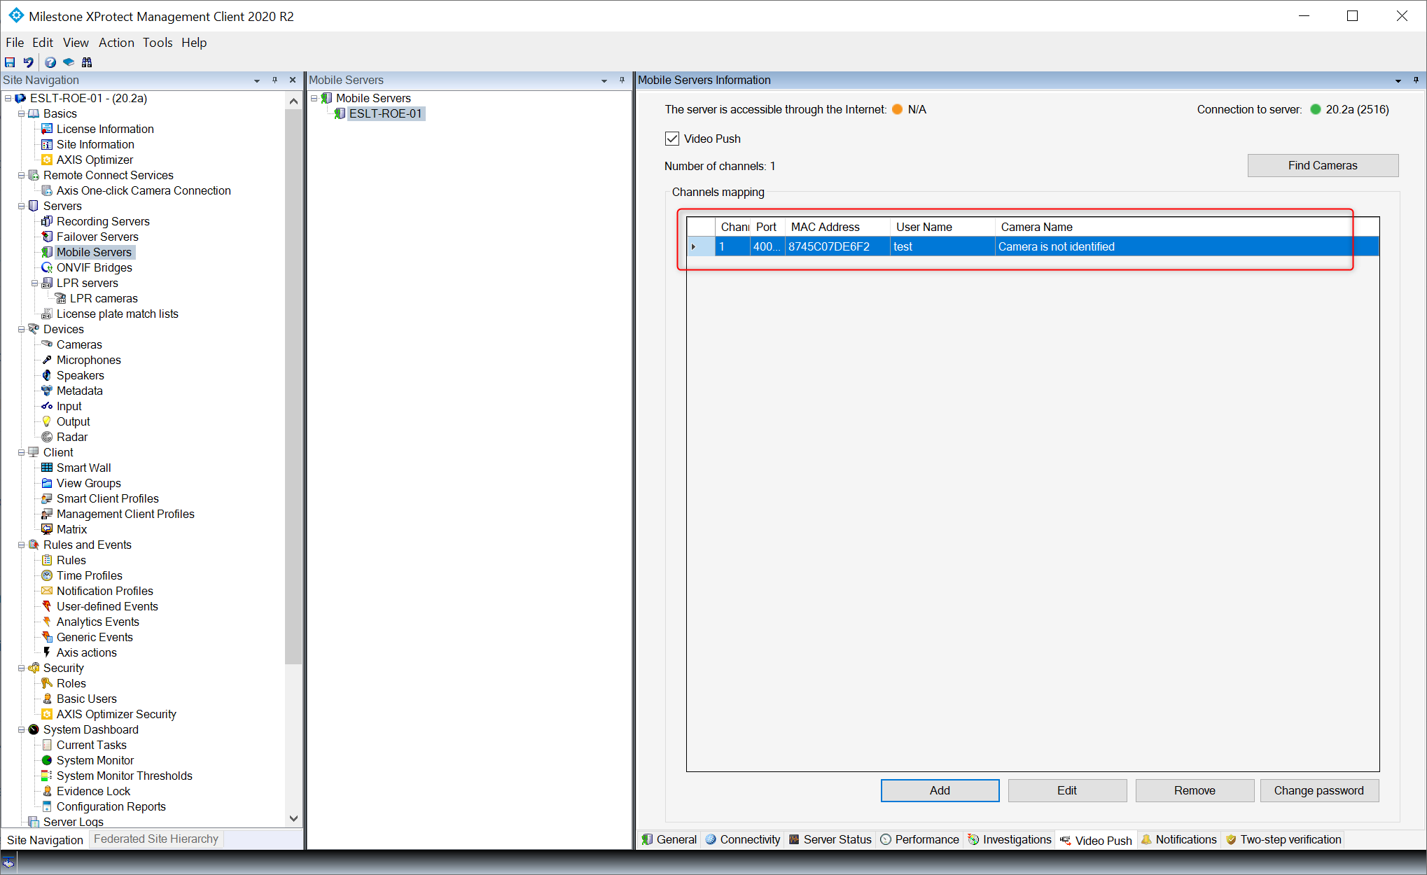The height and width of the screenshot is (875, 1427).
Task: Select the Microphones device icon
Action: [x=47, y=360]
